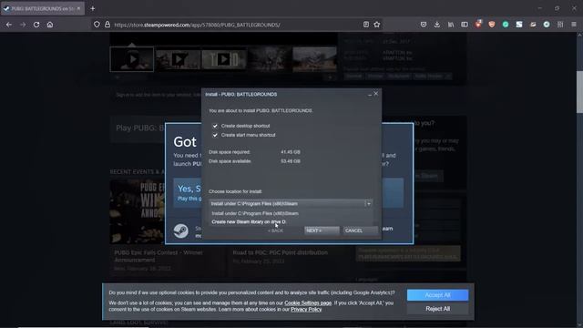Select the fourth screenshot thumbnail
This screenshot has width=583, height=328.
coord(270,59)
